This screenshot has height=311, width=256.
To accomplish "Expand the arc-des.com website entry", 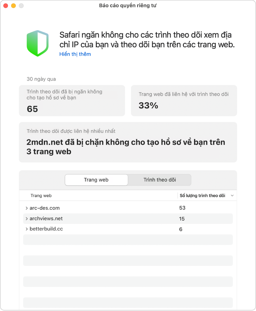I will (26, 208).
